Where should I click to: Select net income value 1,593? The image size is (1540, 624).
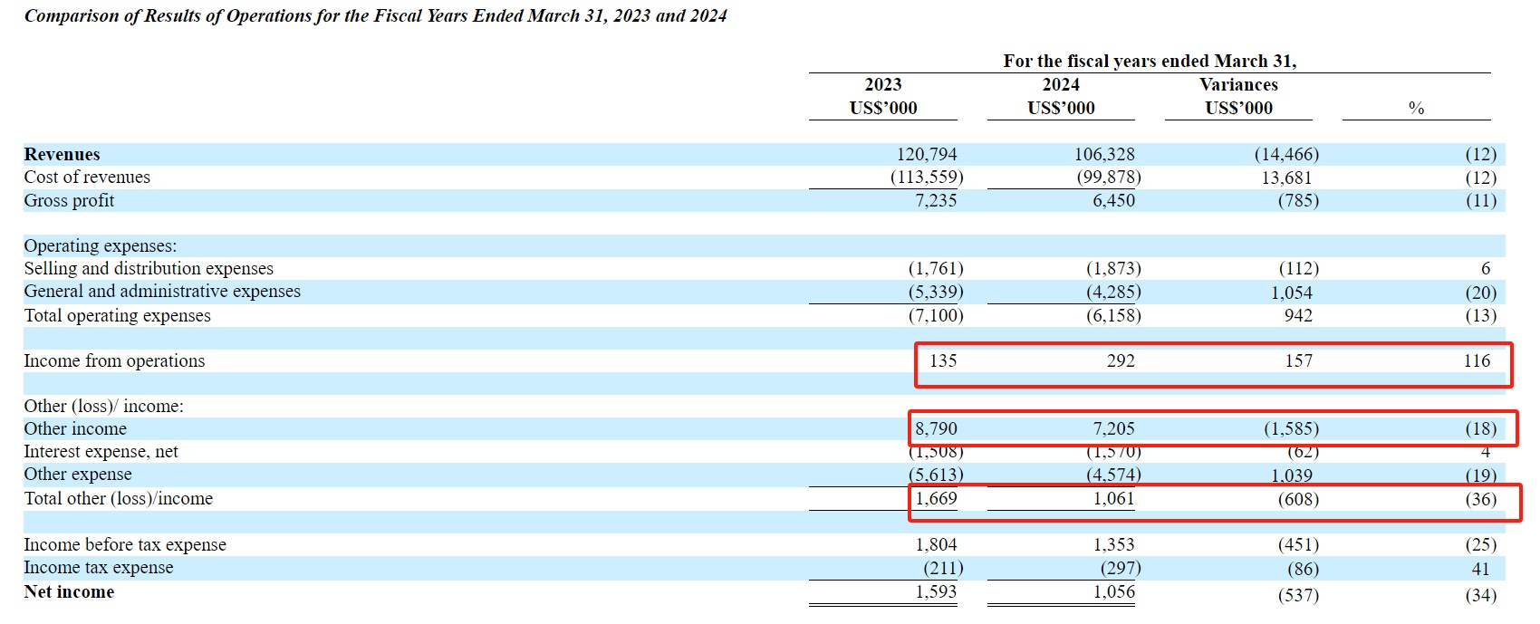coord(936,591)
